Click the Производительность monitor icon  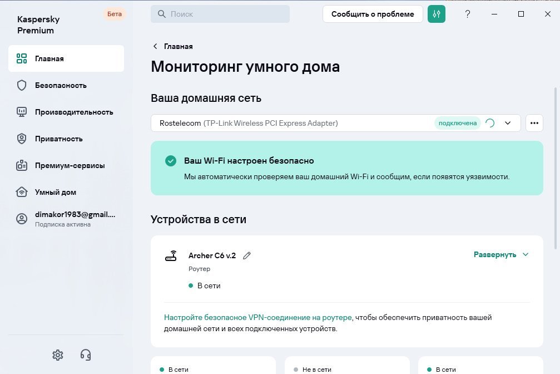(x=22, y=112)
